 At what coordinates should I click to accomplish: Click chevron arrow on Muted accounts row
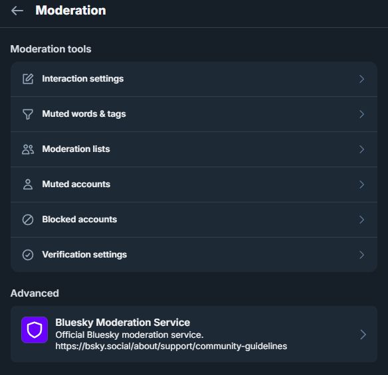[x=362, y=185]
